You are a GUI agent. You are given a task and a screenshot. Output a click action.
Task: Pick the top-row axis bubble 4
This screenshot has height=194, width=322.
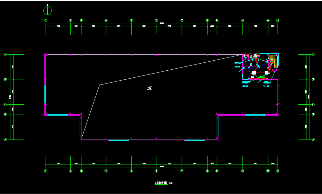point(106,20)
